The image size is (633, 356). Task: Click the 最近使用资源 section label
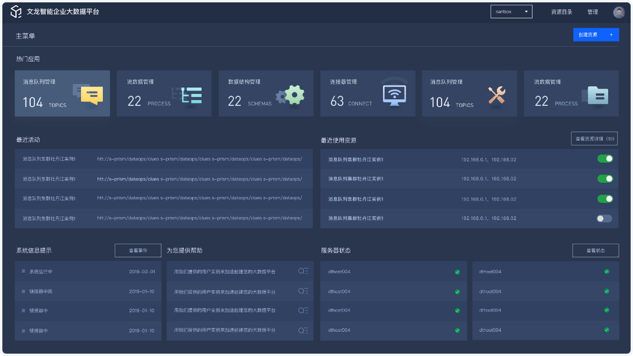(338, 140)
